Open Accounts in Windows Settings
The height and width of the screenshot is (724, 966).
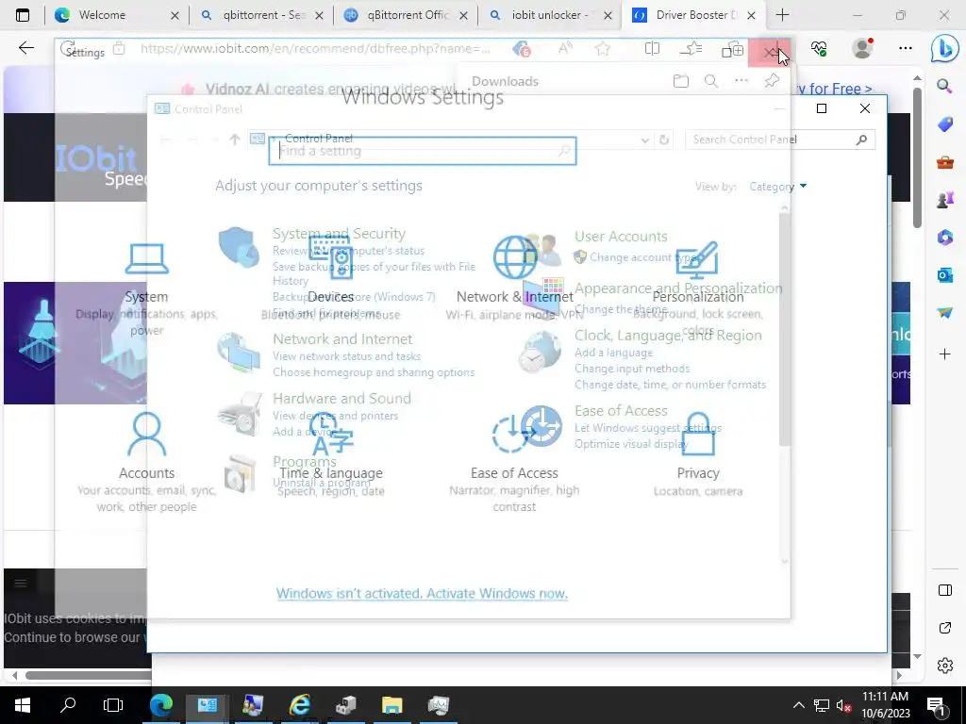pos(146,462)
